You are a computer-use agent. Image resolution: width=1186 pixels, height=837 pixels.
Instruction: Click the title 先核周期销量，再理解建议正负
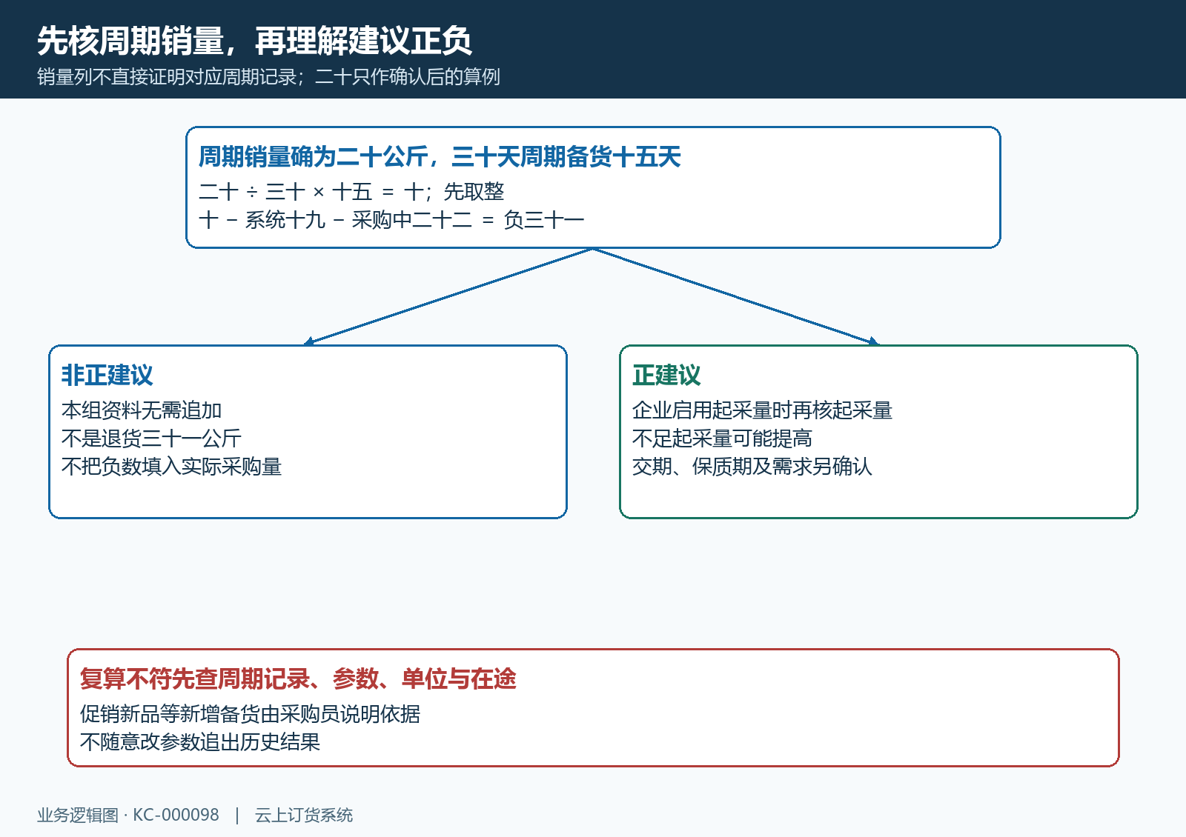pos(254,41)
